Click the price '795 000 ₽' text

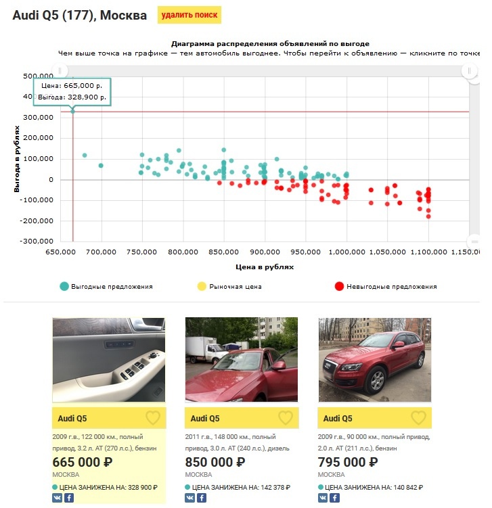348,462
